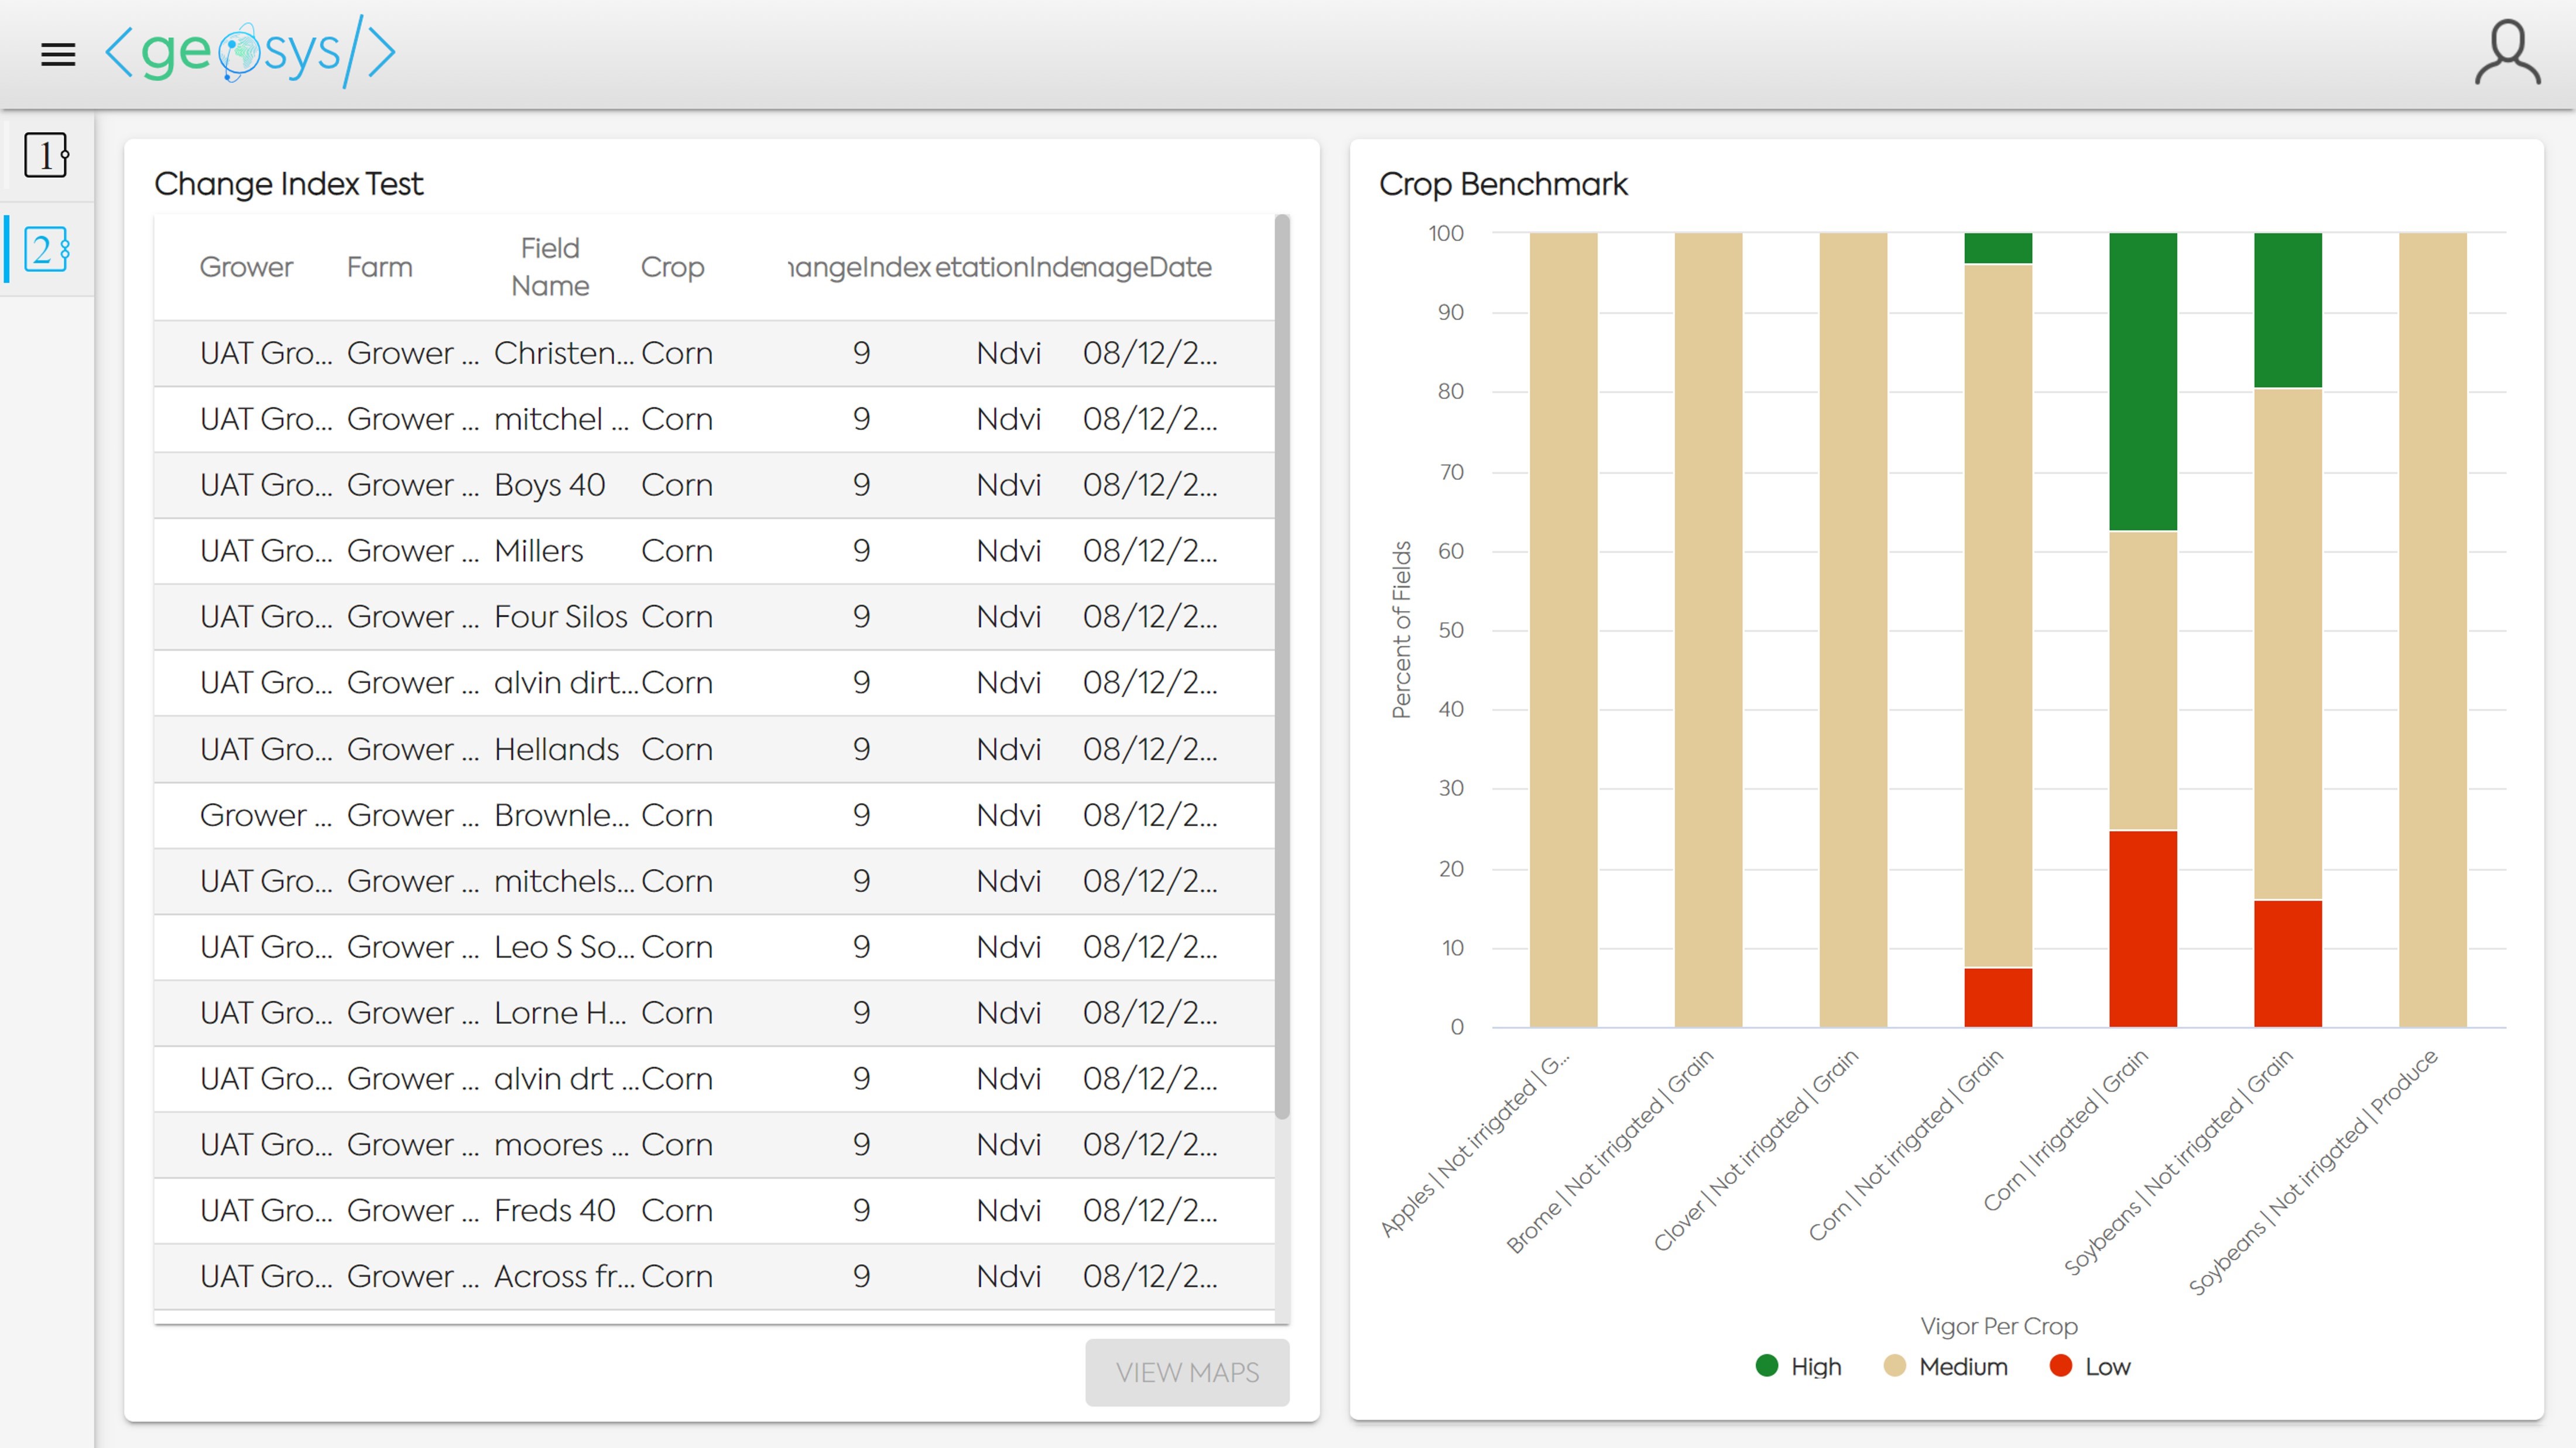Open the user profile icon

pyautogui.click(x=2506, y=54)
